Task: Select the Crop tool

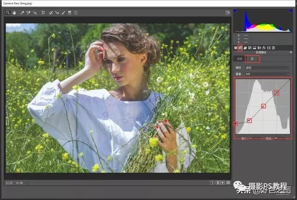Action: pos(43,13)
